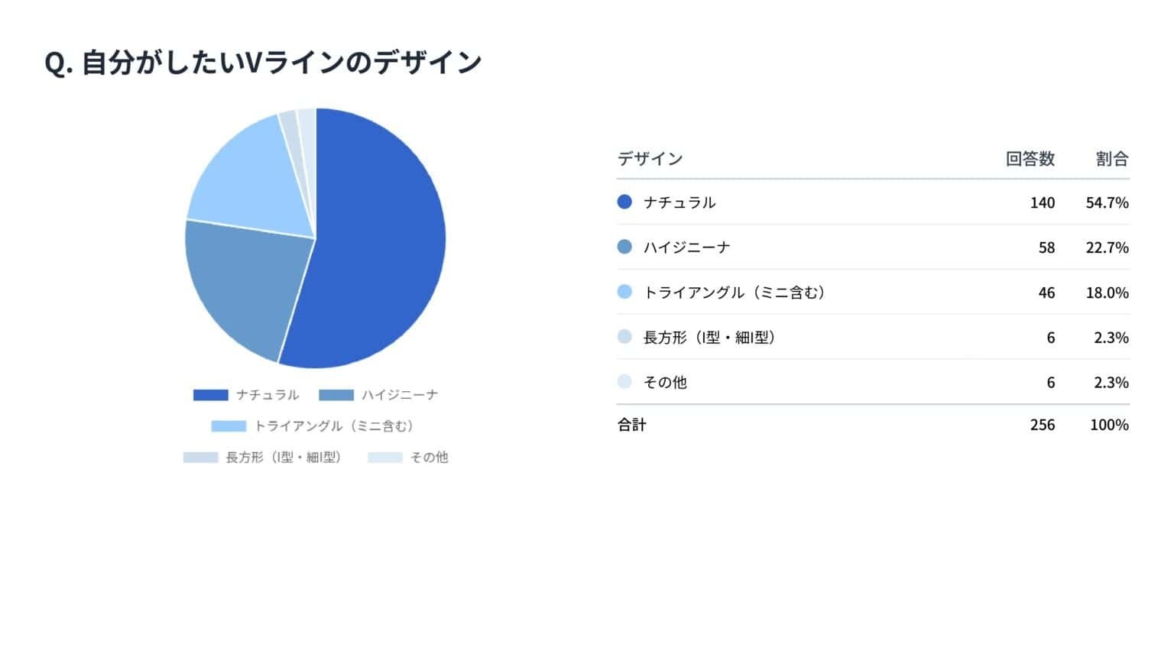Click the dot beside その他 table row
This screenshot has width=1174, height=660.
624,382
